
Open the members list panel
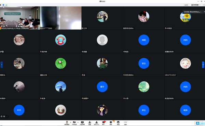[x=96, y=123]
